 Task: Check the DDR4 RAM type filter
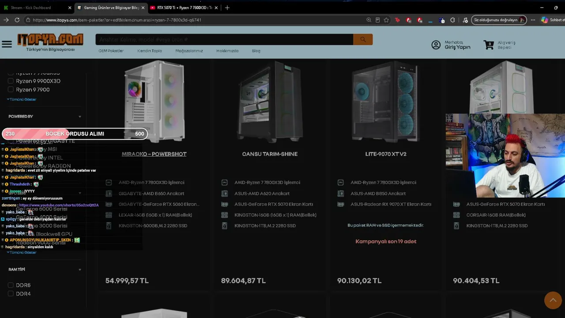point(11,294)
